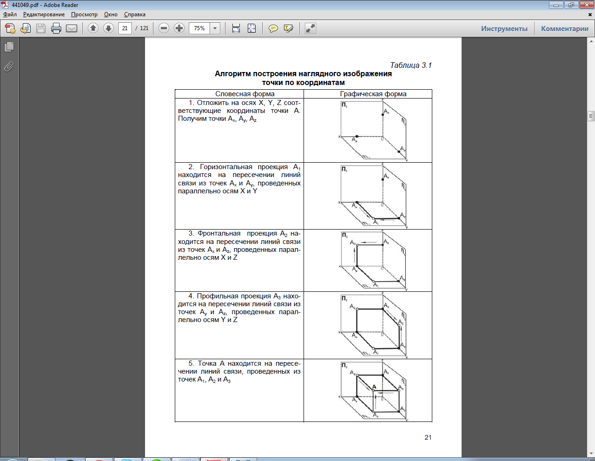Open the Файл menu
The height and width of the screenshot is (461, 595).
10,14
